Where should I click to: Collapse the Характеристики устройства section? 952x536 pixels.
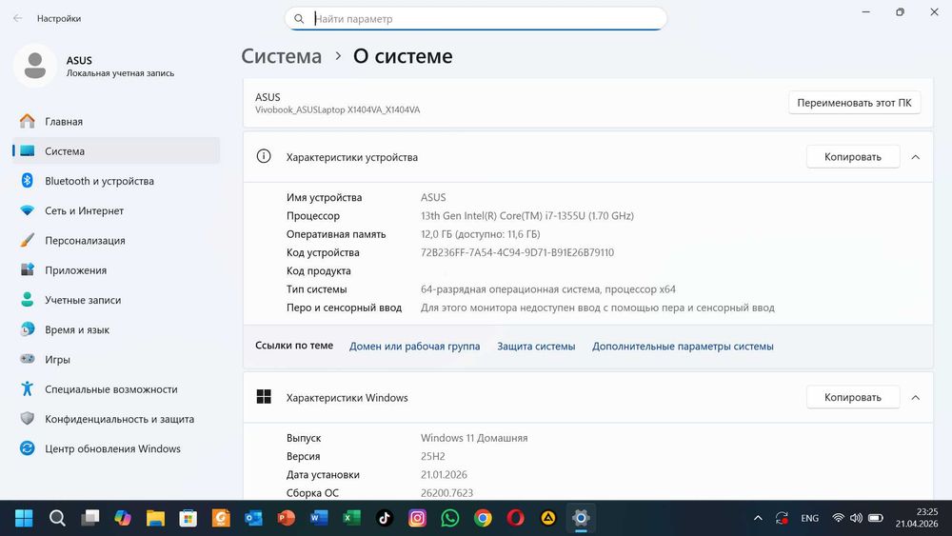point(916,157)
